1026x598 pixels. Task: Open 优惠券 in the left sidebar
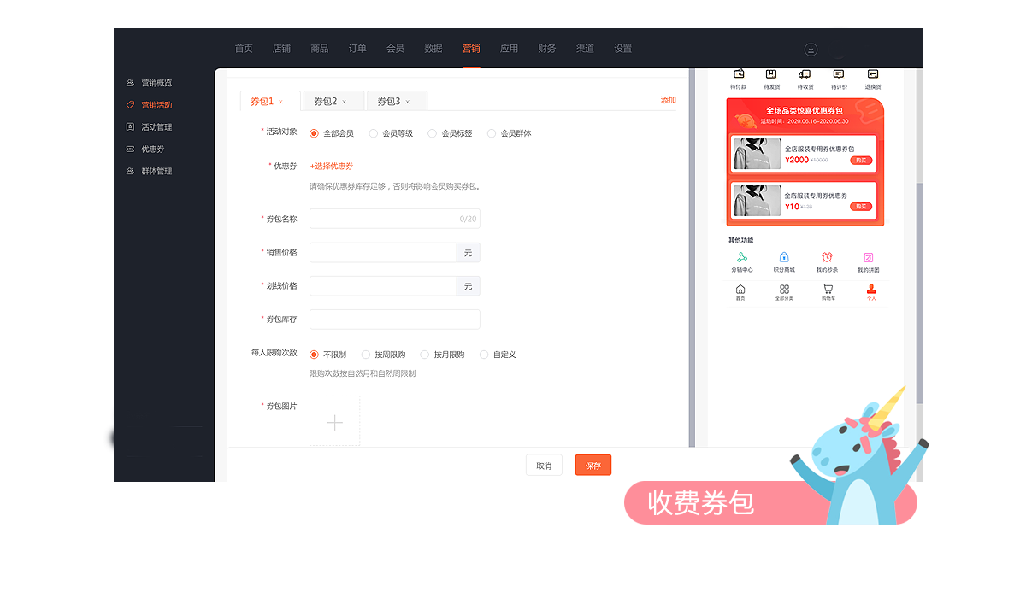[152, 149]
